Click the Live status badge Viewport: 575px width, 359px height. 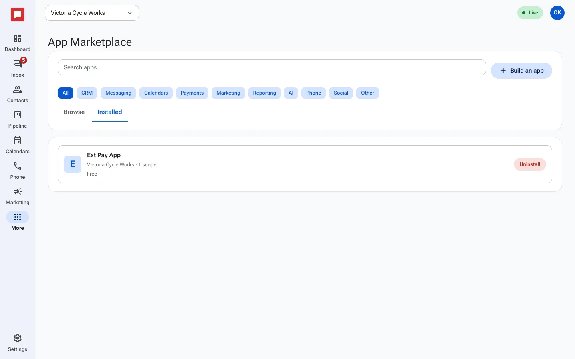click(530, 13)
